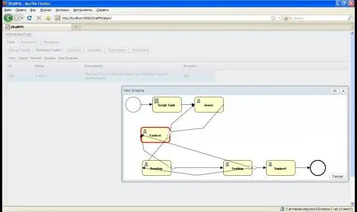
Task: Select the Develop node in schema
Action: click(157, 168)
